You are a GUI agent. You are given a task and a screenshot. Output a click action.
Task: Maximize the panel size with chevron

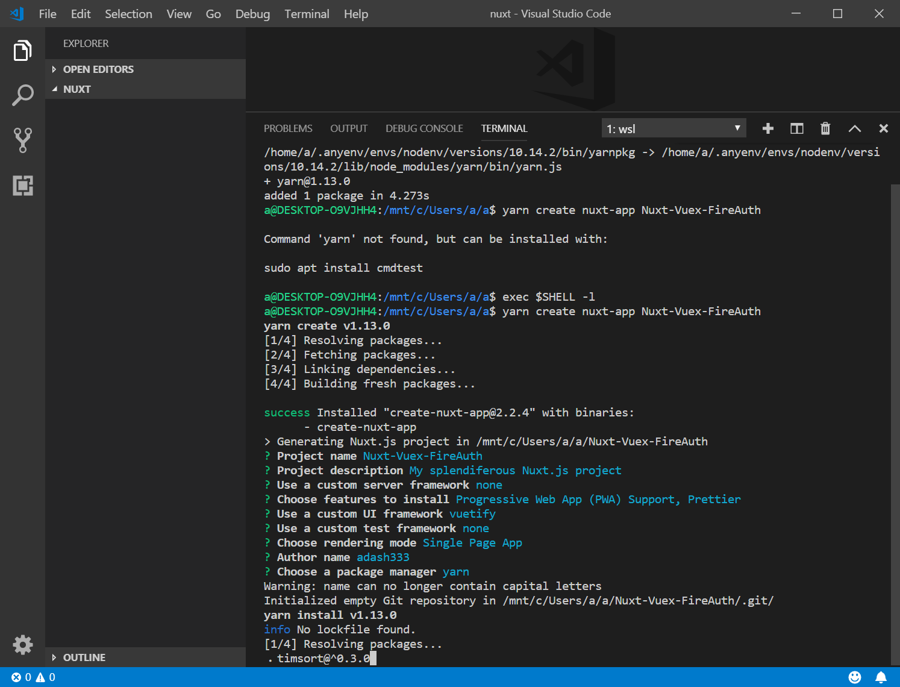(854, 128)
